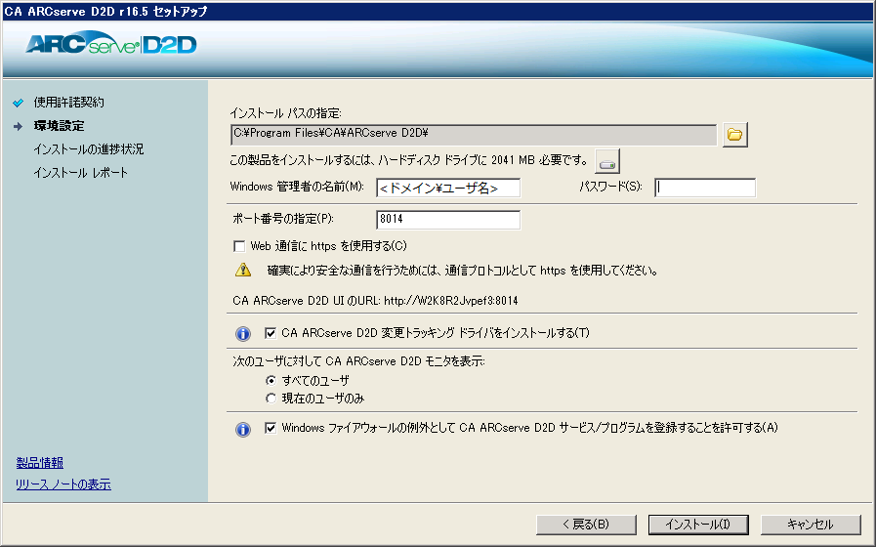Uncheck the 変更トラッキング ドライバ install checkbox
Image resolution: width=876 pixels, height=547 pixels.
click(271, 333)
